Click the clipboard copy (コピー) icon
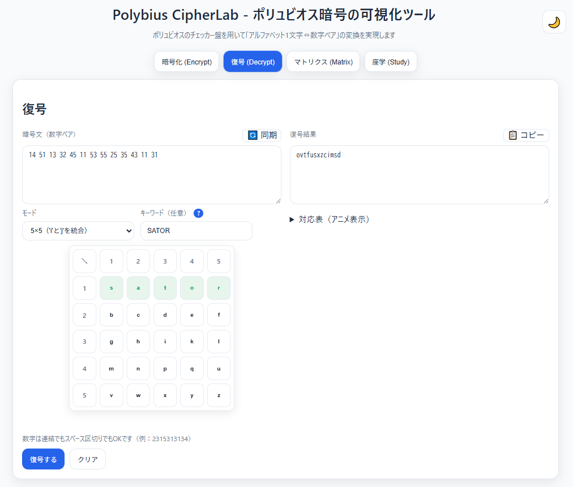Viewport: 573px width, 487px height. 513,135
